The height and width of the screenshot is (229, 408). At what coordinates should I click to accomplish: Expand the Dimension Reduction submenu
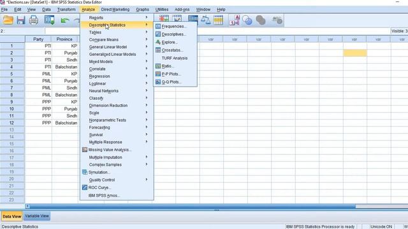point(117,106)
